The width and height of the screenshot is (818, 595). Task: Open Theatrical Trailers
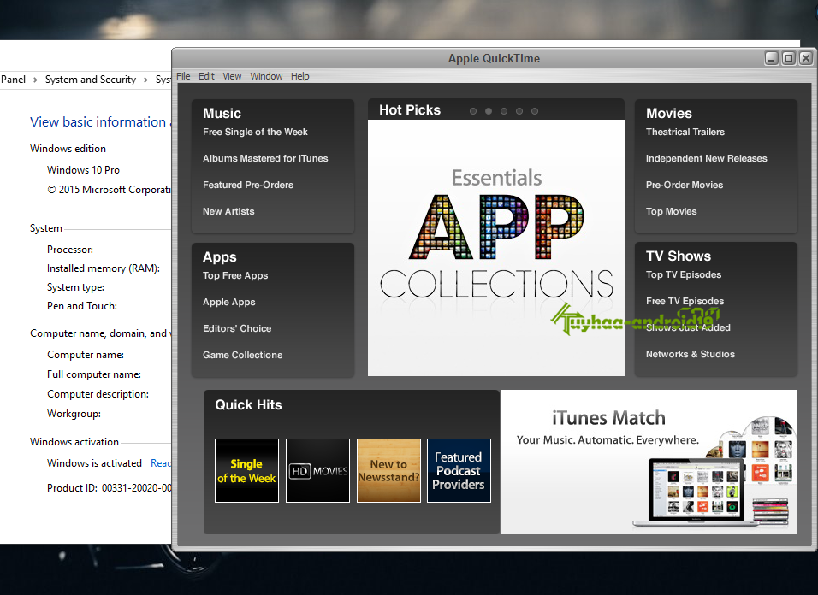coord(685,132)
